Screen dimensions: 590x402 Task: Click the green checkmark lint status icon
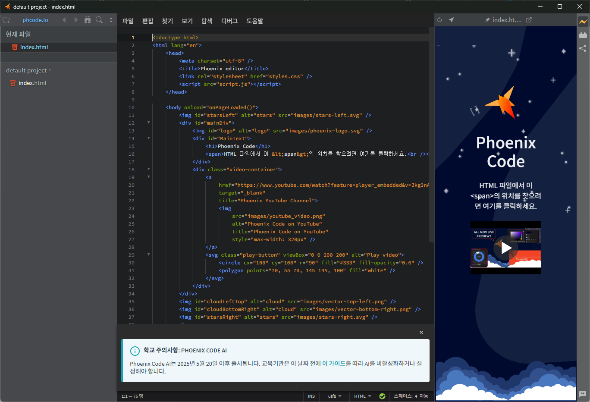pyautogui.click(x=382, y=396)
